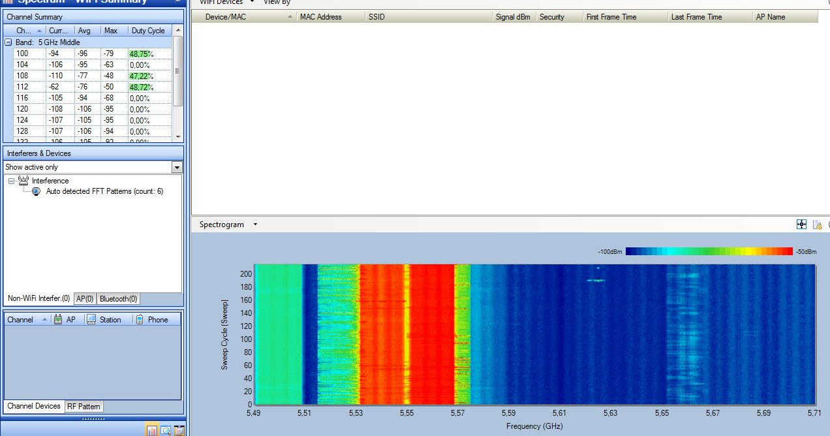The width and height of the screenshot is (830, 436).
Task: Select the magnifier view icon at bottom
Action: tap(166, 430)
